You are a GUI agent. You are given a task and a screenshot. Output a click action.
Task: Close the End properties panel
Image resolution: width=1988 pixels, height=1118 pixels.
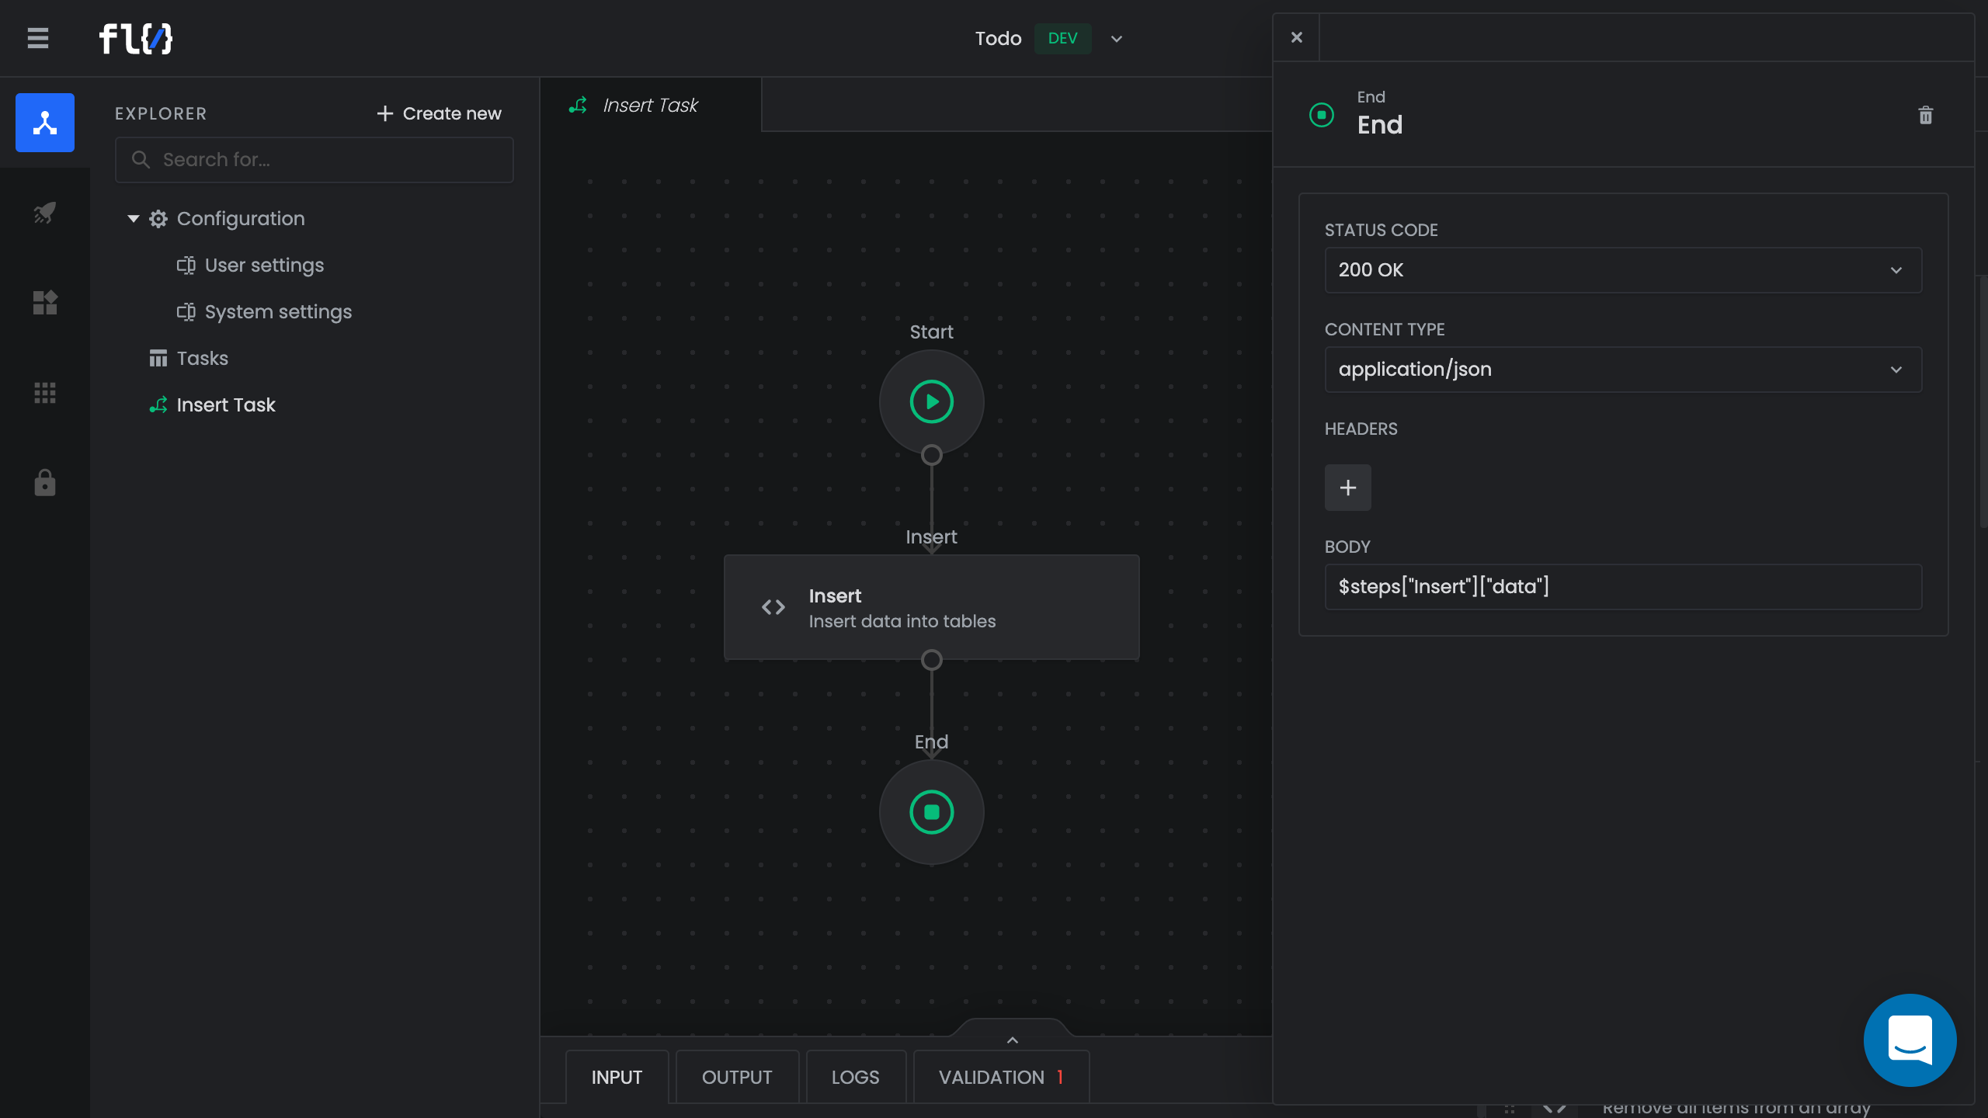point(1297,37)
